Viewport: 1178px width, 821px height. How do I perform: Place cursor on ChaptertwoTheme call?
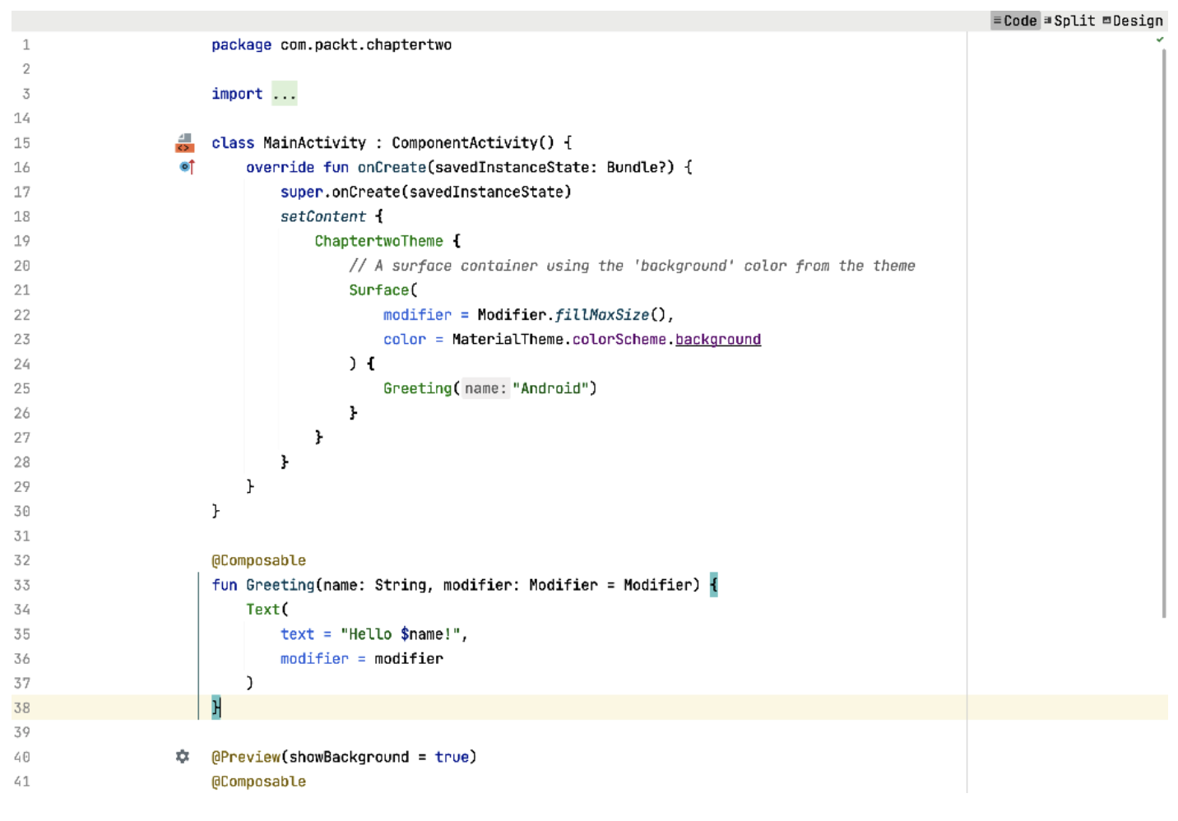click(x=378, y=241)
